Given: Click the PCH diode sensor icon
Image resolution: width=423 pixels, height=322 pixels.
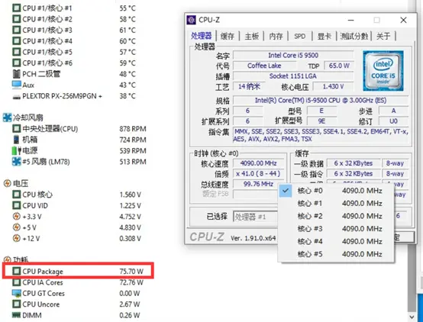Looking at the screenshot, I should [17, 73].
